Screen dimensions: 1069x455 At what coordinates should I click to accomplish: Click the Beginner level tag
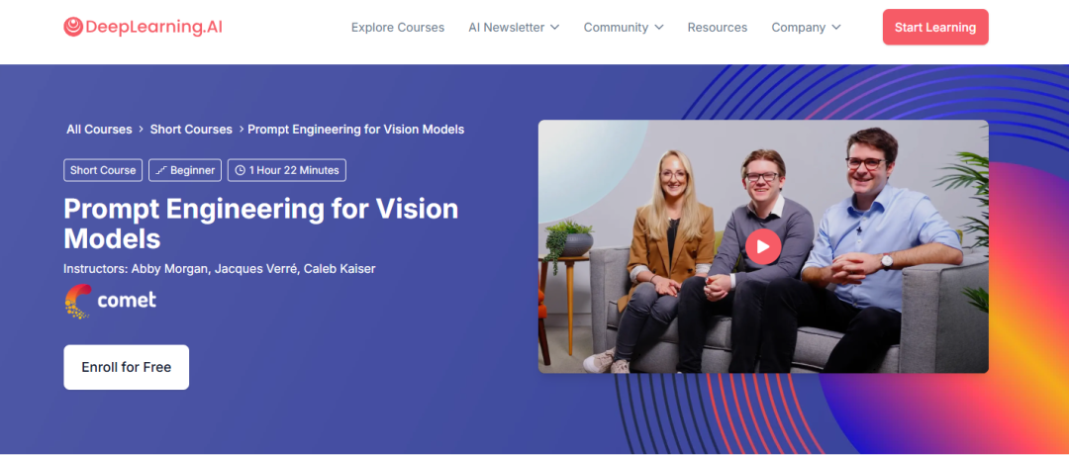tap(185, 170)
